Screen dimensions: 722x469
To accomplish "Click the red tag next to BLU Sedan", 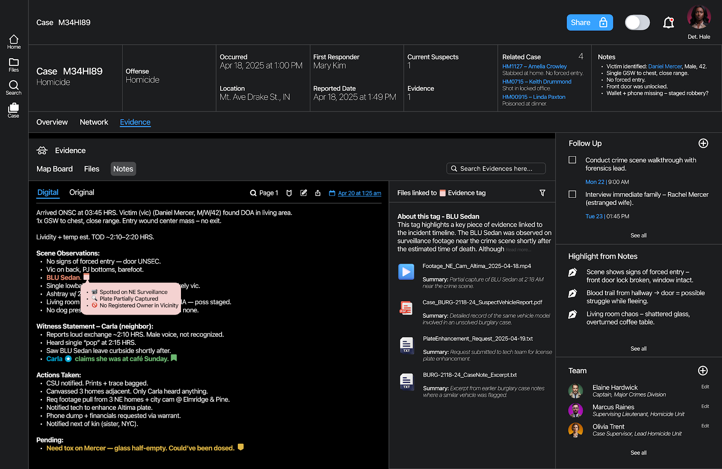I will click(87, 277).
